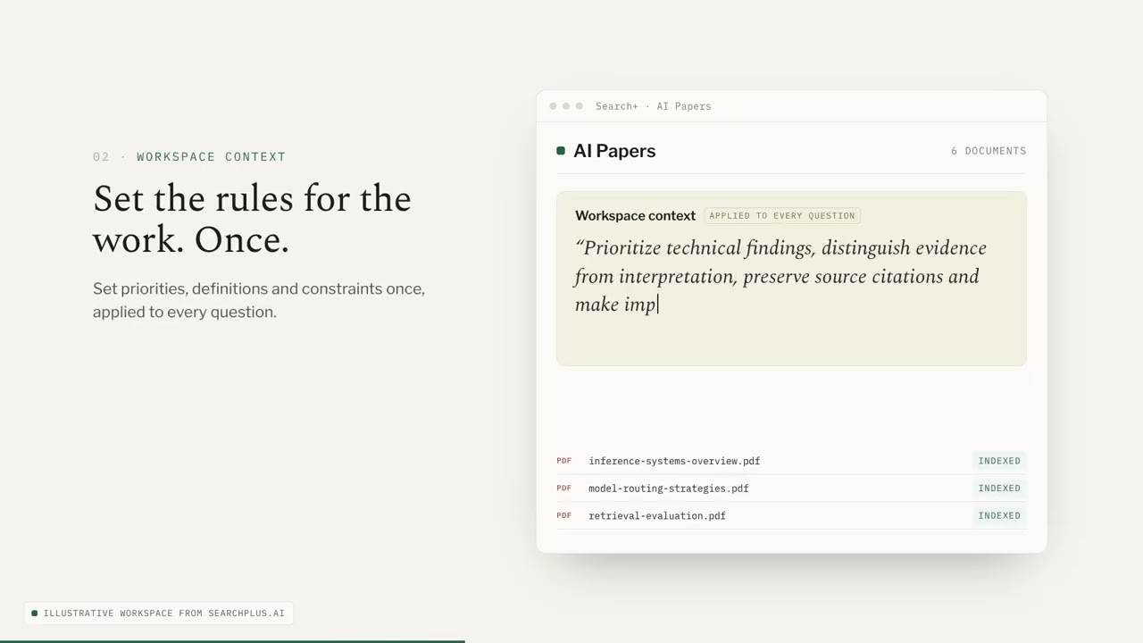Click the ILLUSTRATIVE WORKSPACE FROM SEARCHPLUS.AI label
1143x643 pixels.
(159, 614)
